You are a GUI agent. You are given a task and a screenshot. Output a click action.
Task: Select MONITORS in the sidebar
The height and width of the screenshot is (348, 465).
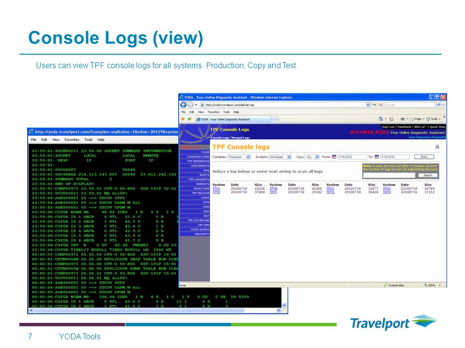[195, 188]
